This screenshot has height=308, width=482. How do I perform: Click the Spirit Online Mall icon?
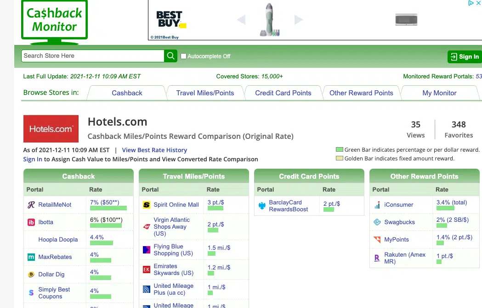(147, 204)
